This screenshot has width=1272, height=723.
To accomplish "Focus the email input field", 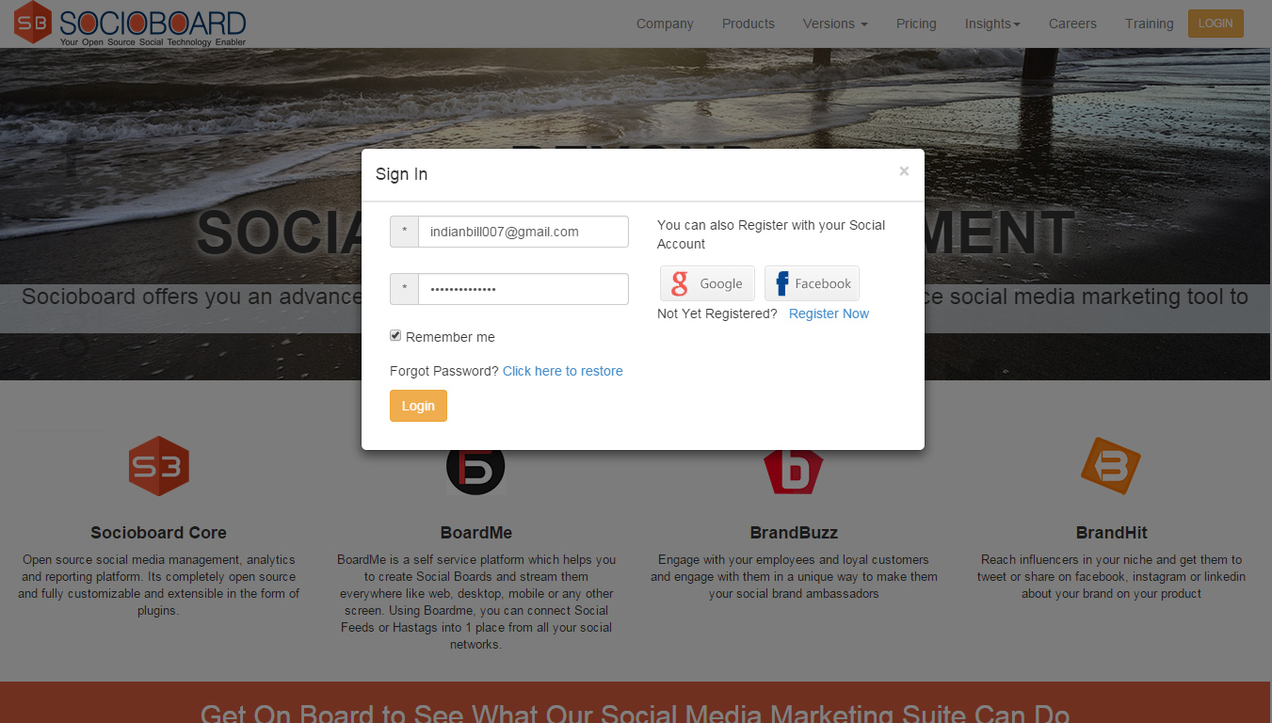I will pyautogui.click(x=523, y=232).
